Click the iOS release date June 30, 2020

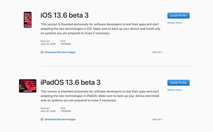(x=48, y=44)
